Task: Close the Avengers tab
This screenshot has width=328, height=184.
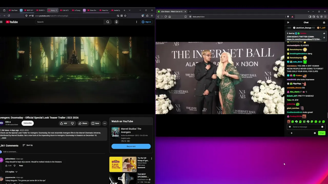Action: [56, 10]
